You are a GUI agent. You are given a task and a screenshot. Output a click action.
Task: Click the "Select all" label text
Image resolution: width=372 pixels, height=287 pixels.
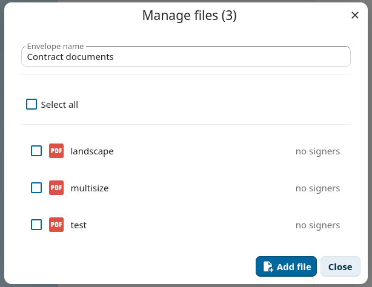click(59, 105)
